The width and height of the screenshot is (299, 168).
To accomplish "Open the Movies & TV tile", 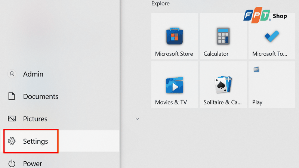I will point(175,85).
